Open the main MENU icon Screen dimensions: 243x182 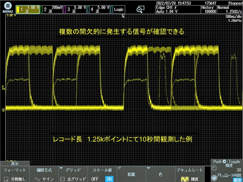[x=8, y=8]
